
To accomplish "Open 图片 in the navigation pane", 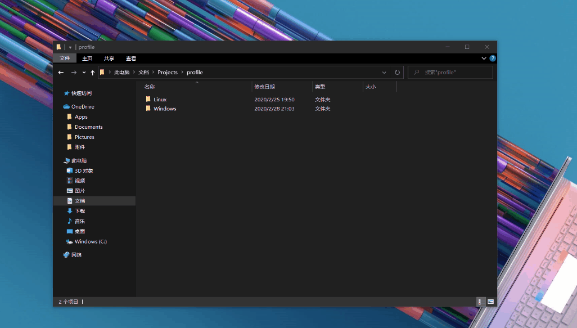I will point(79,191).
